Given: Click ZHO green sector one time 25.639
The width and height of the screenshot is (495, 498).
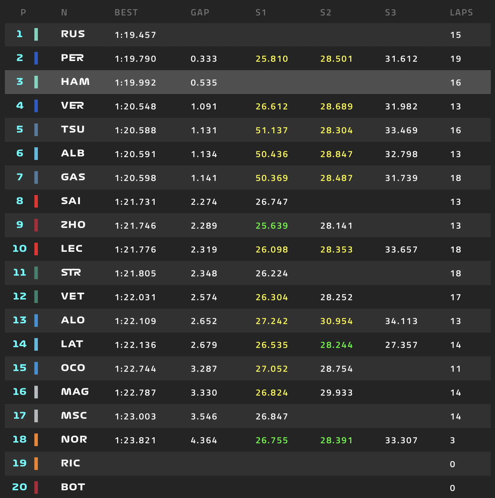Looking at the screenshot, I should (x=272, y=226).
